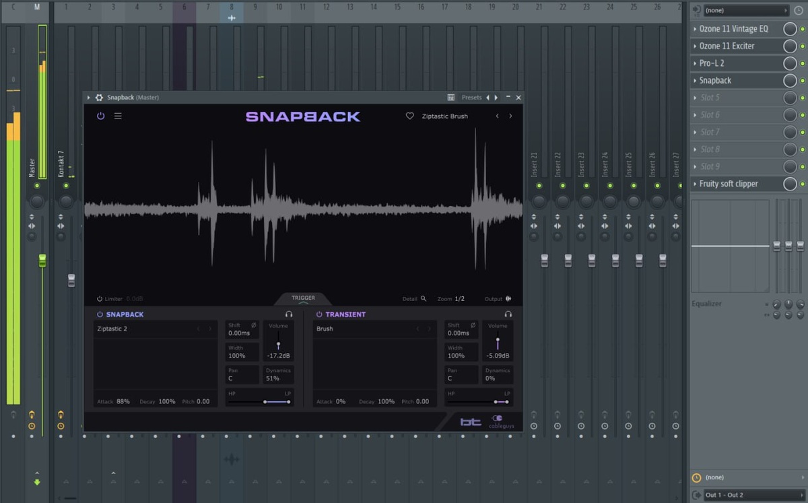This screenshot has height=503, width=808.
Task: Open the Presets menu label
Action: 471,98
